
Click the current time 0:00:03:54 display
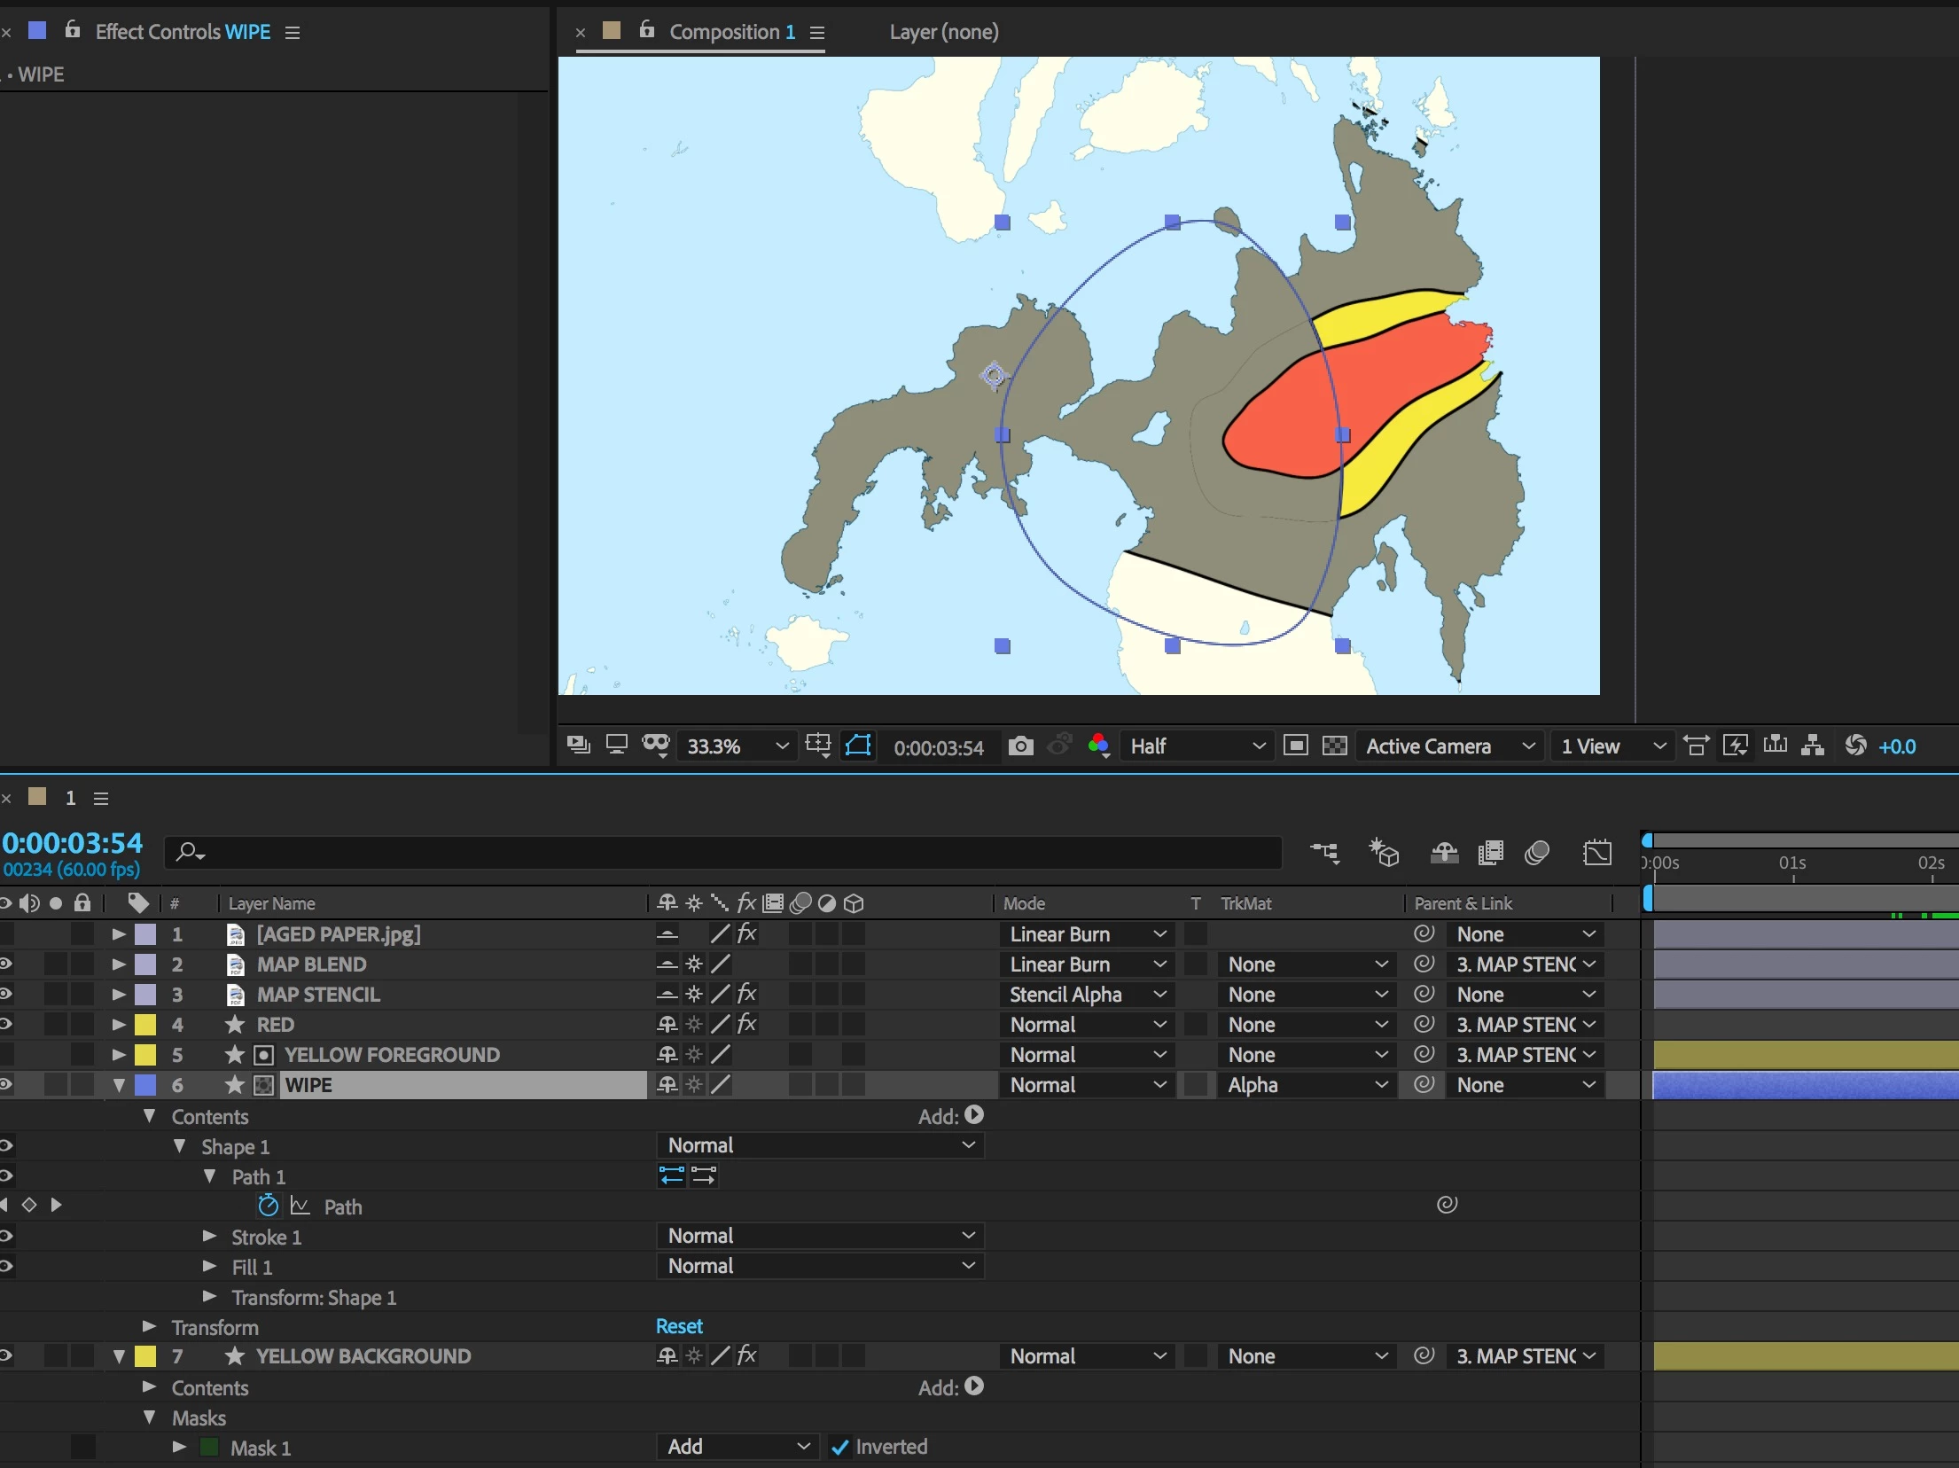pyautogui.click(x=72, y=842)
